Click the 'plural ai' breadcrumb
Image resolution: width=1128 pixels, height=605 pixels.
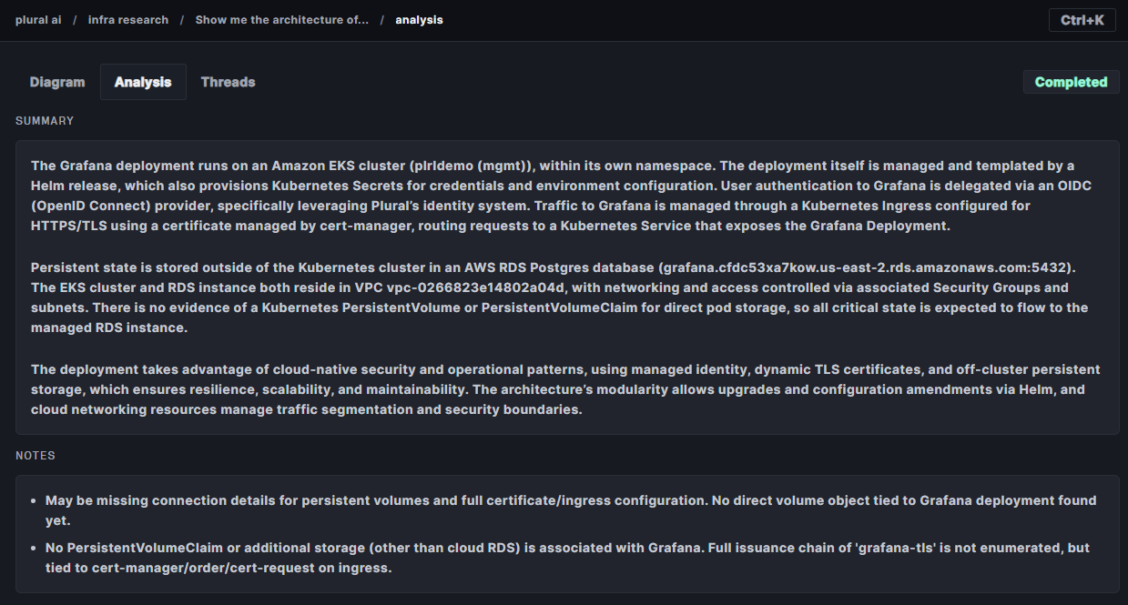pos(38,19)
